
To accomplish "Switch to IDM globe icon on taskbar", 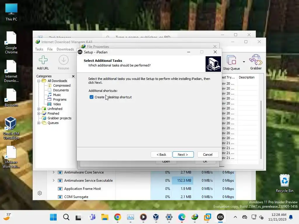I will (195, 217).
